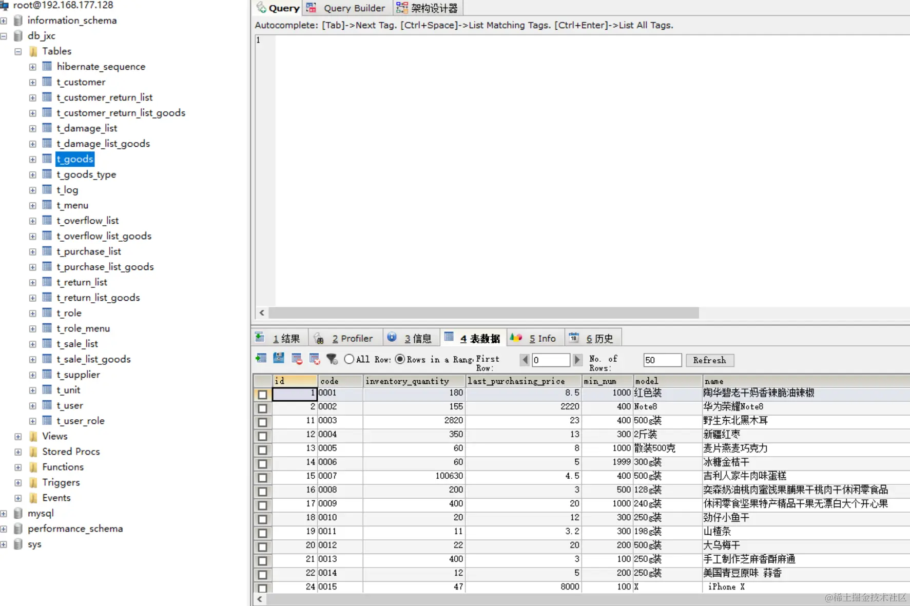Sort by the last_purchasing_price column header
Screen dimensions: 910x606
524,381
